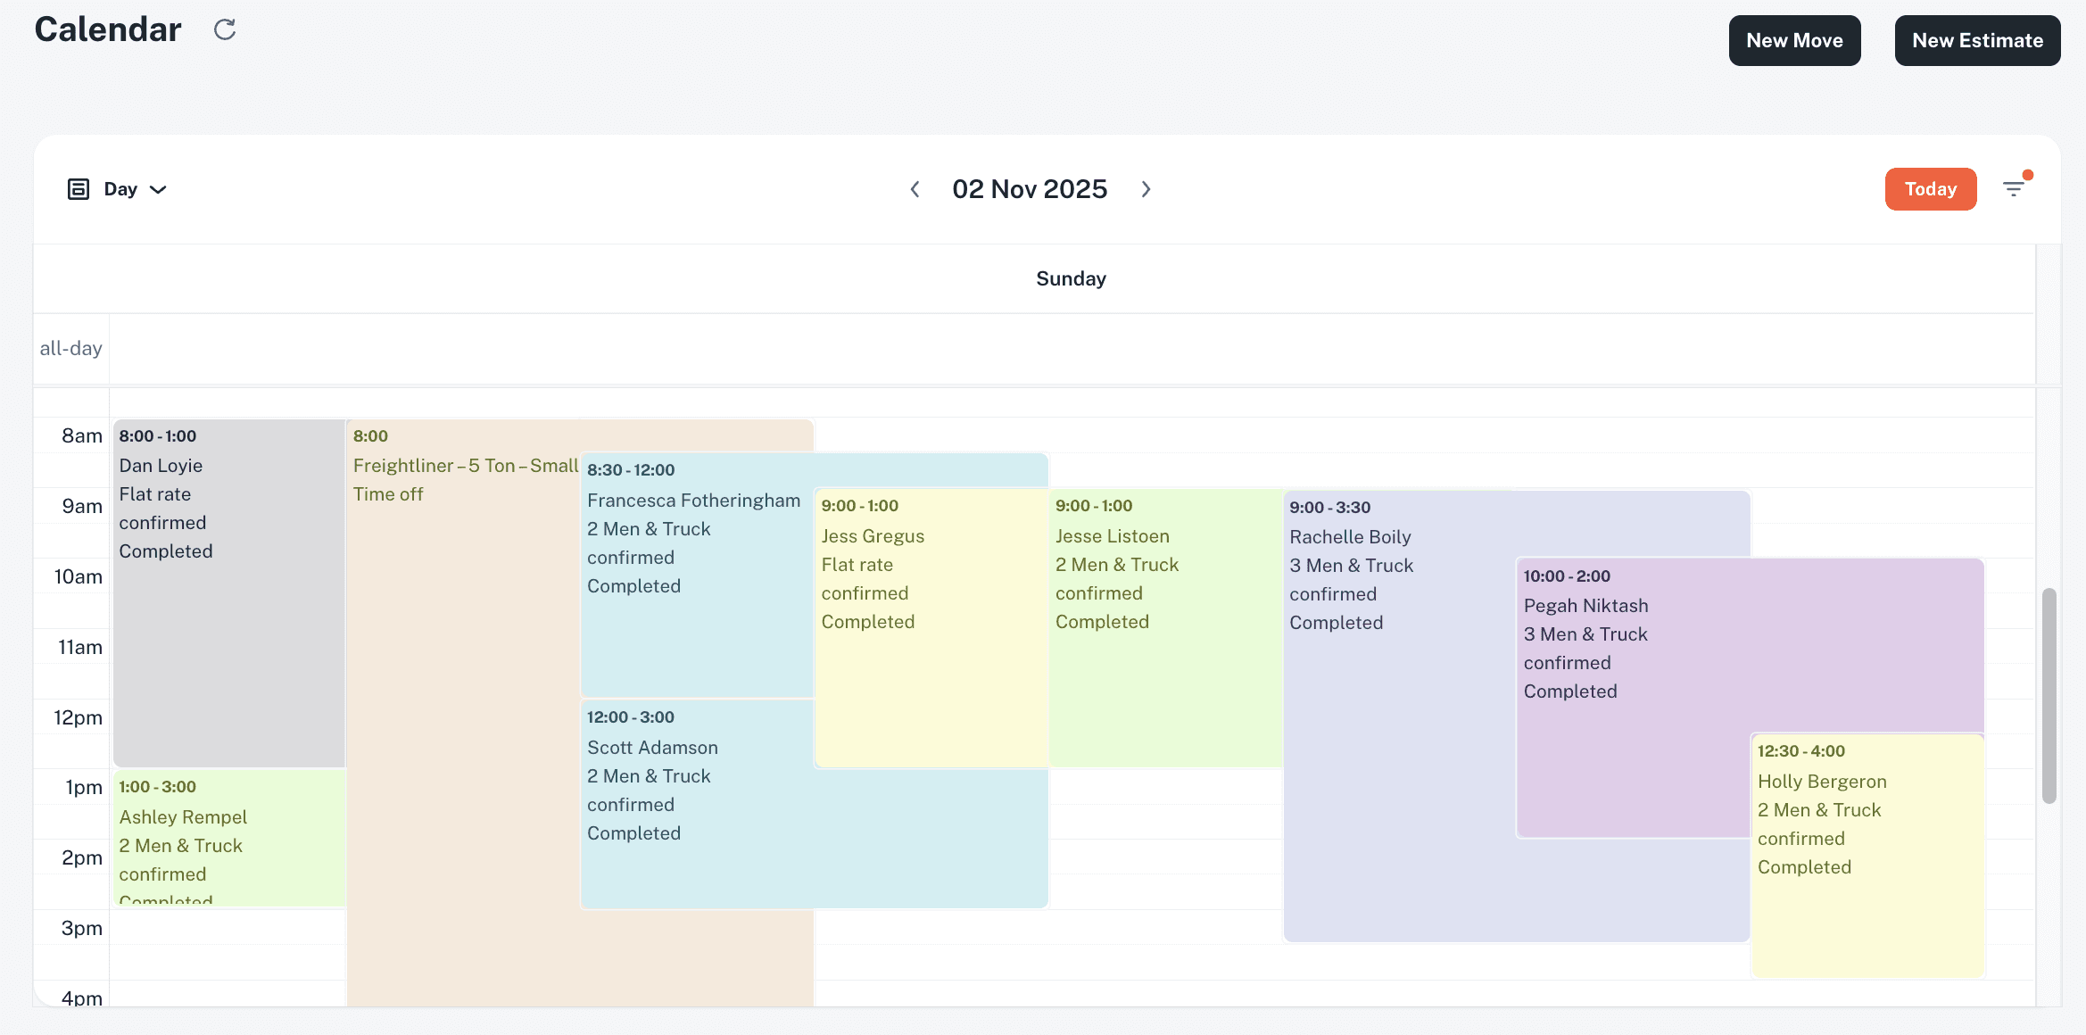
Task: Click the refresh calendar icon
Action: pyautogui.click(x=225, y=30)
